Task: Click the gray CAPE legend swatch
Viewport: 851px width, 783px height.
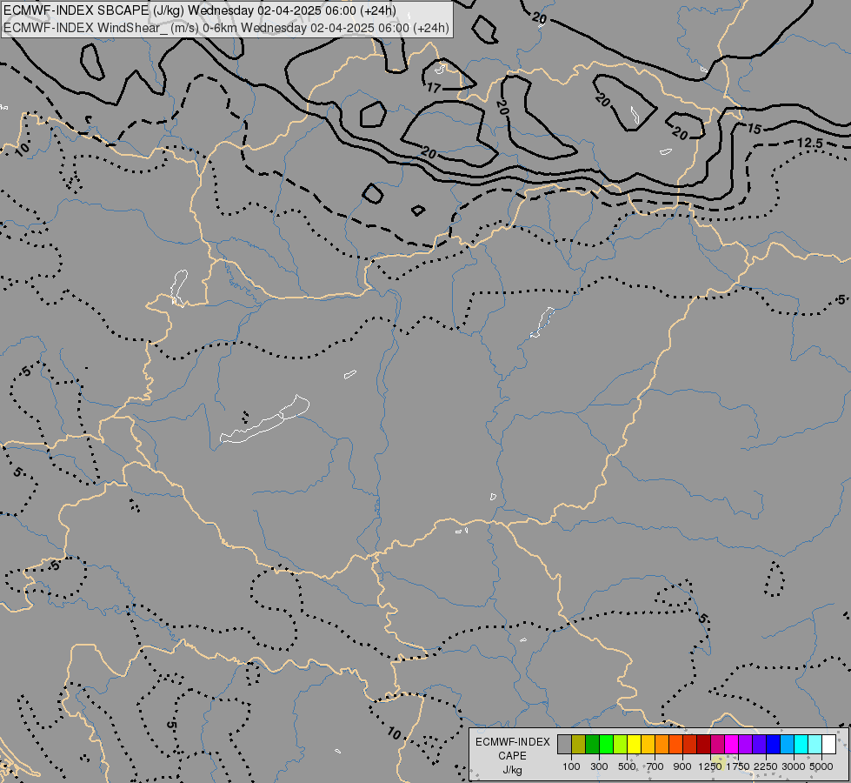Action: [x=564, y=745]
